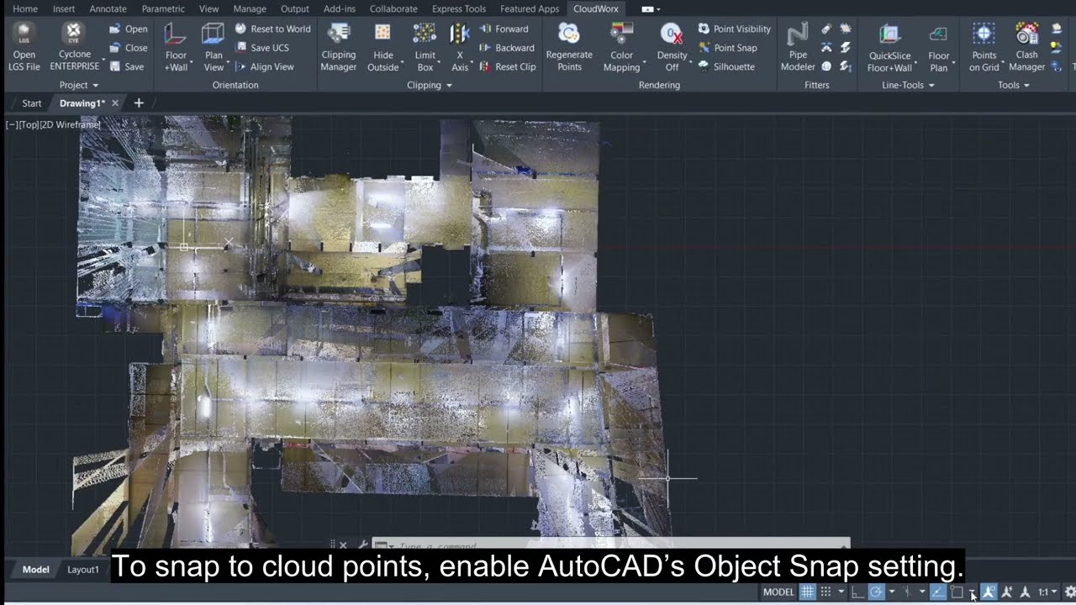The image size is (1076, 605).
Task: Select the Limit Box tool
Action: tap(425, 46)
